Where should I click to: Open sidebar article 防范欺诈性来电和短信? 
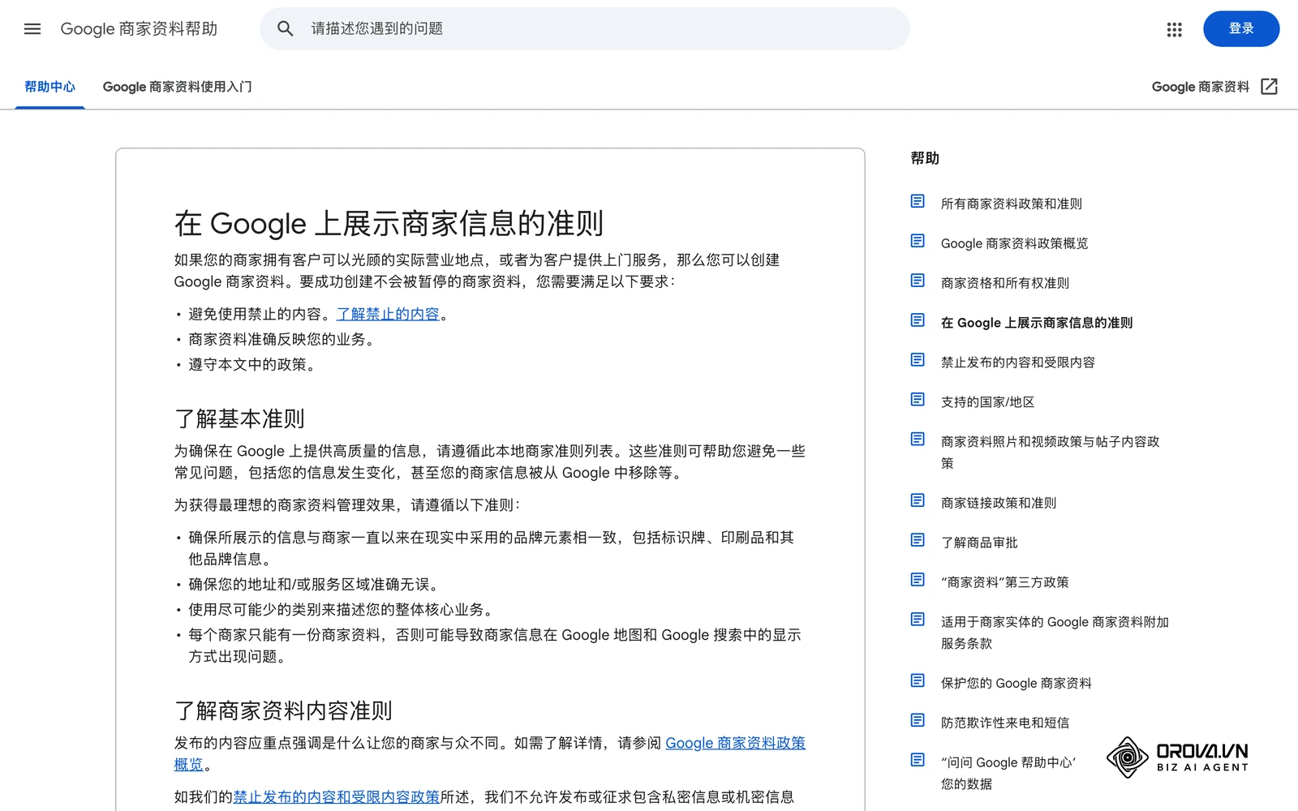[1004, 723]
